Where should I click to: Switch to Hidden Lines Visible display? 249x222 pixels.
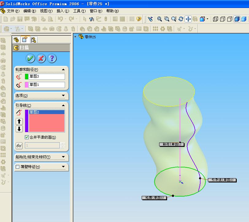click(223, 19)
